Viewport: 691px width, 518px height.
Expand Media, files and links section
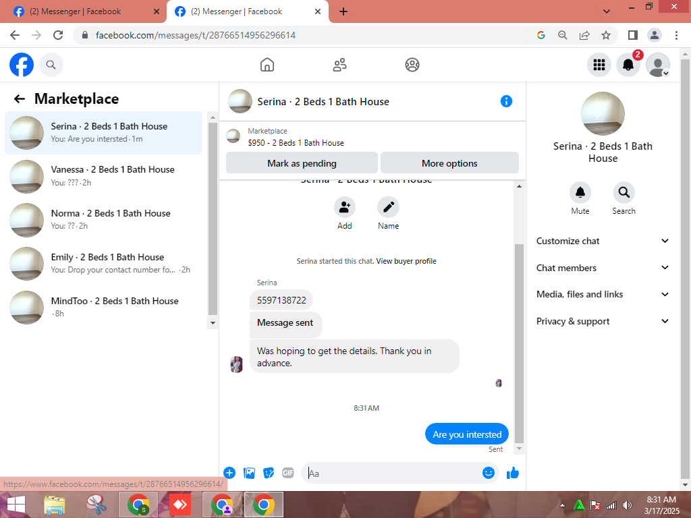tap(603, 294)
